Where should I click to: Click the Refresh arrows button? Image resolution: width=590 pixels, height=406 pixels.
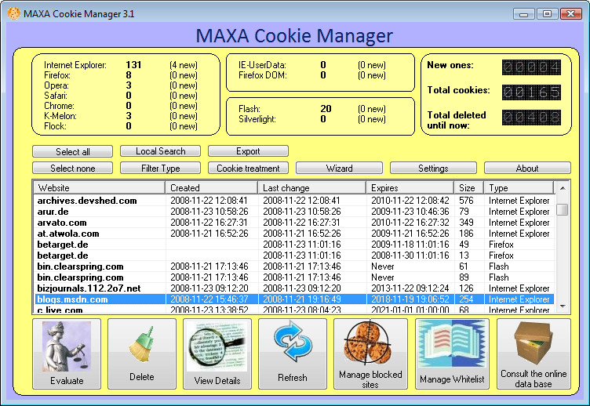(x=293, y=353)
